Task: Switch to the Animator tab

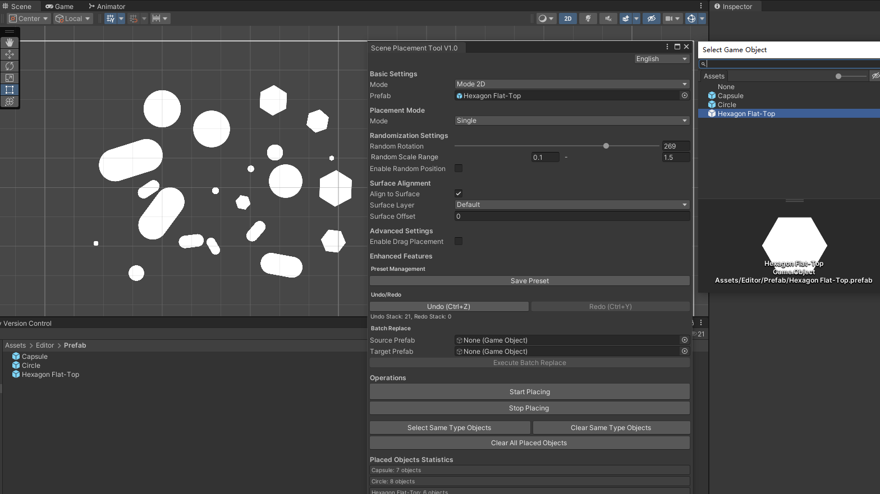Action: [x=107, y=7]
